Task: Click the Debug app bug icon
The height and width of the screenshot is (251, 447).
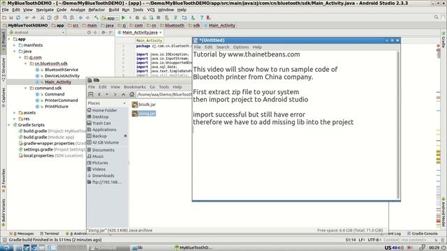Action: (x=138, y=17)
